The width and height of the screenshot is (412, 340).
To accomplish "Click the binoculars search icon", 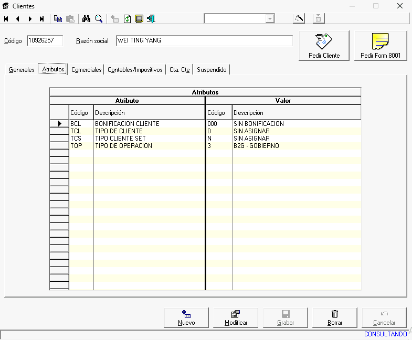I will click(x=86, y=19).
